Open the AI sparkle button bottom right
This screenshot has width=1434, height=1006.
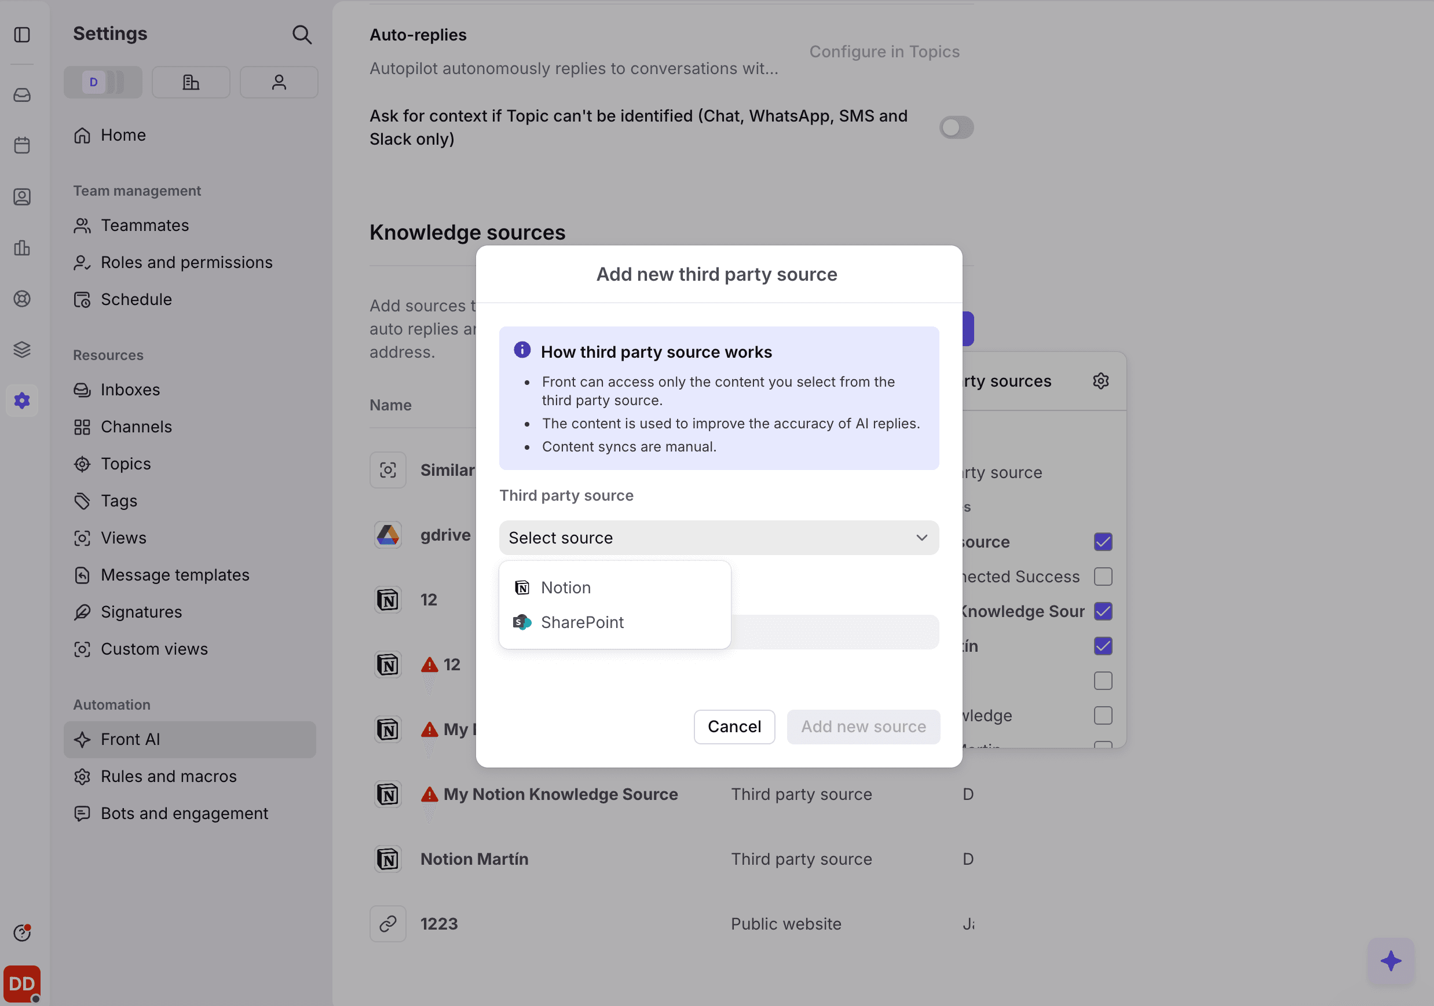tap(1392, 961)
